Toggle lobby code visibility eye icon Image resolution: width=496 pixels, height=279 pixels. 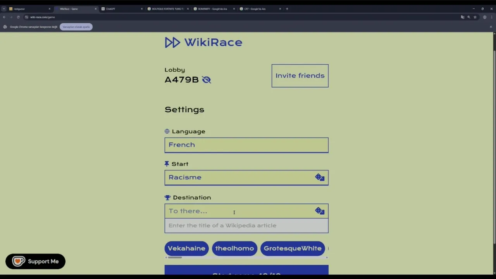[207, 80]
